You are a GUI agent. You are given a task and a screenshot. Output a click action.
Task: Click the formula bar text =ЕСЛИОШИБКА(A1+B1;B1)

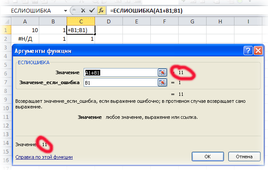[x=146, y=11]
